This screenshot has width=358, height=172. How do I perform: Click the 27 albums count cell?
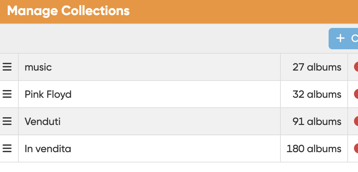(x=317, y=67)
